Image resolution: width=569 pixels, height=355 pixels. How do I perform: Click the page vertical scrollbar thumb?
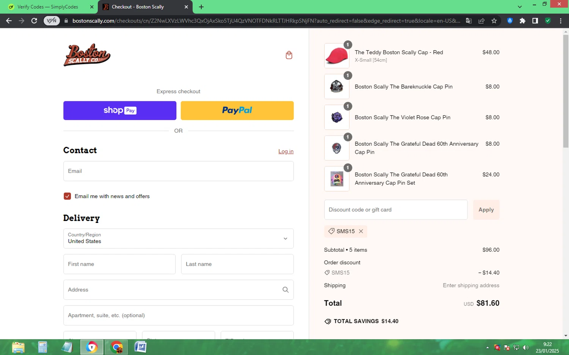(x=566, y=91)
